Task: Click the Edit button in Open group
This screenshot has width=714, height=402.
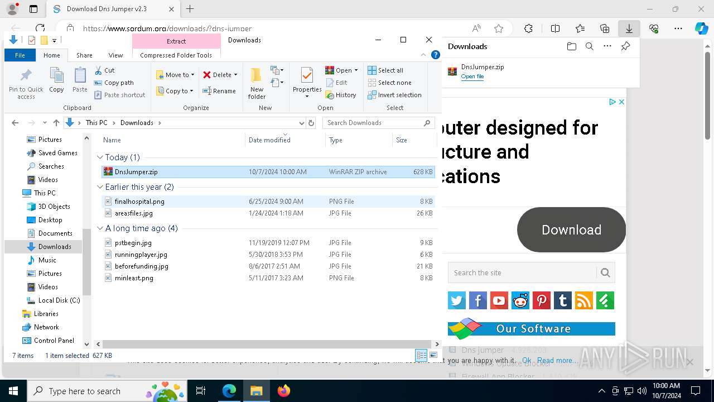Action: pyautogui.click(x=336, y=83)
